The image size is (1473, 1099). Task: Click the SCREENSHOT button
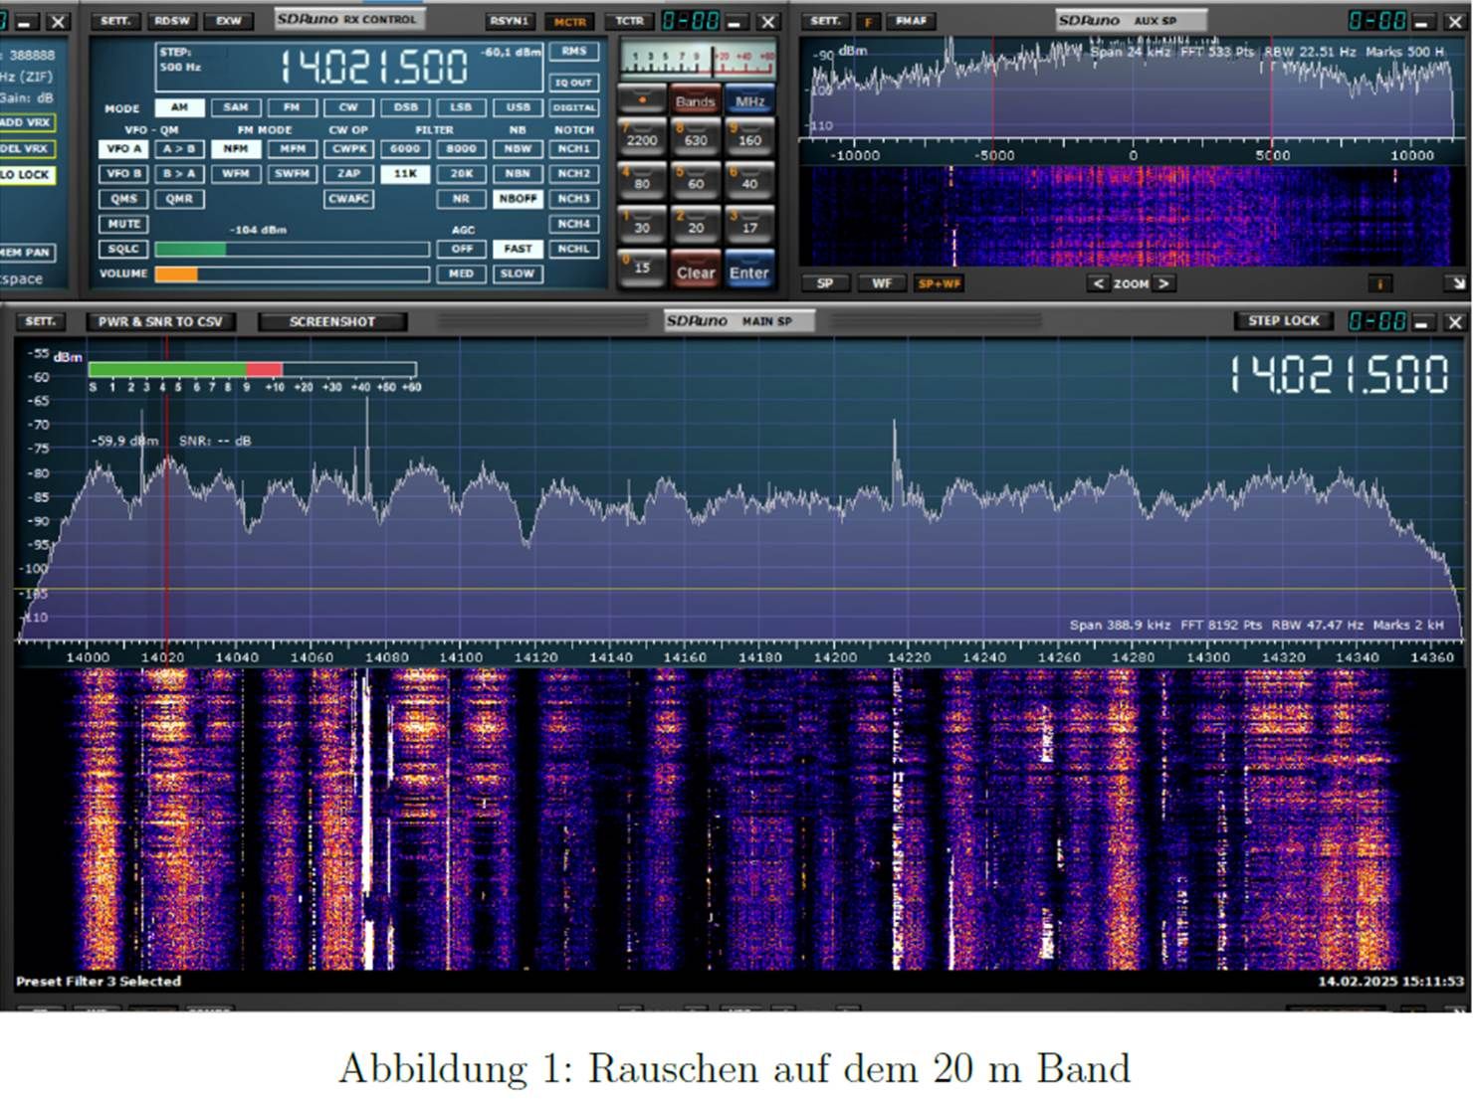[331, 321]
